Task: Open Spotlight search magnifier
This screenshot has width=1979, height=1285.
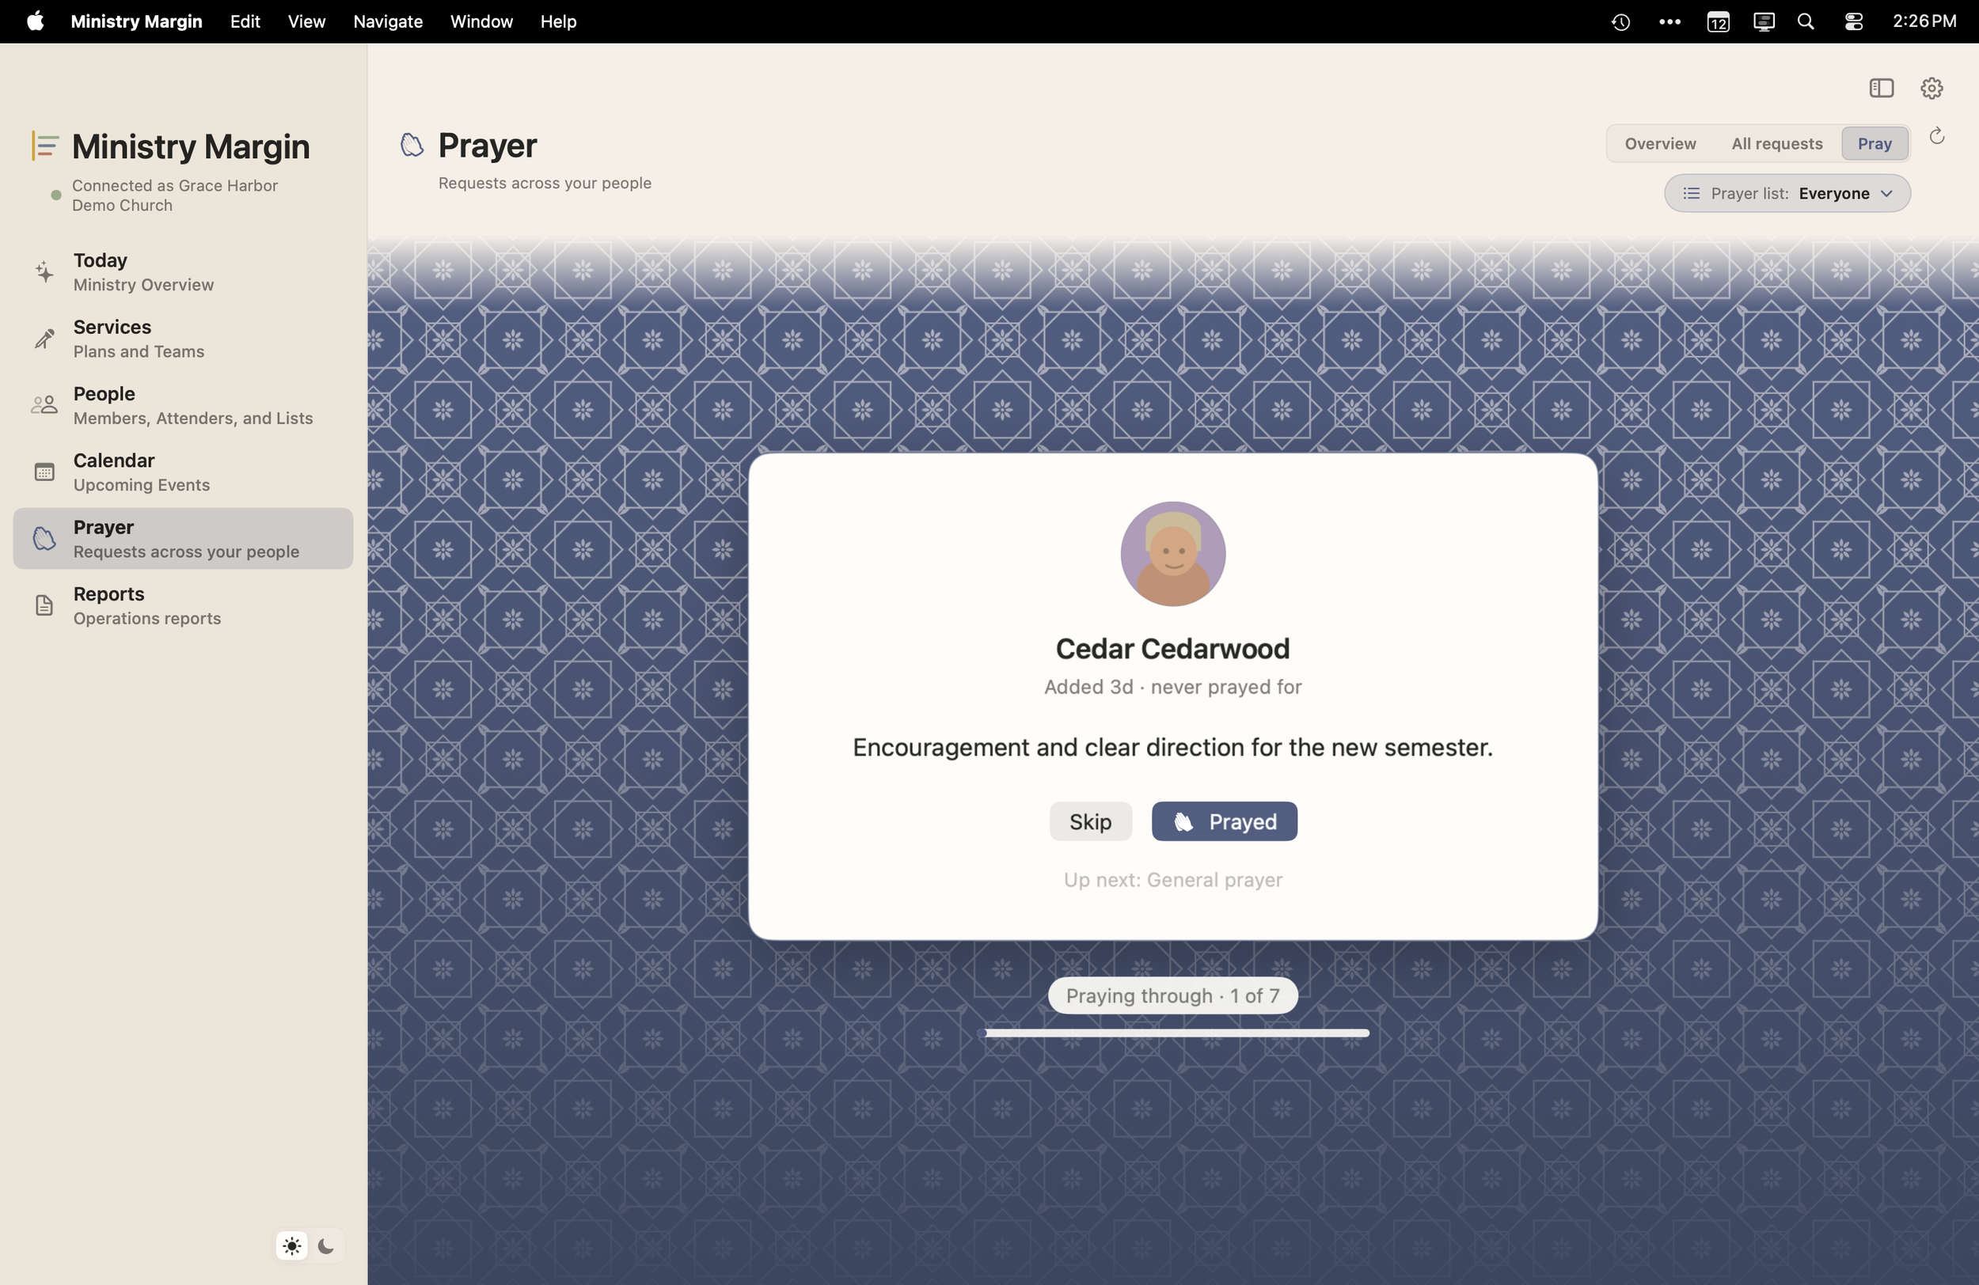Action: point(1805,21)
